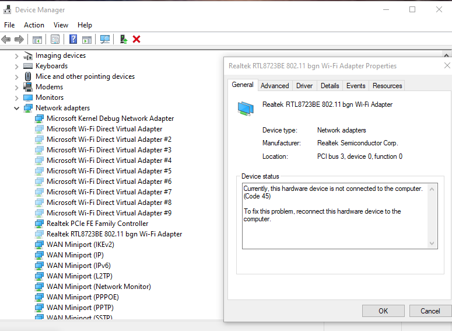Click the Action Pane toolbar icon
Image resolution: width=452 pixels, height=331 pixels.
pos(87,39)
